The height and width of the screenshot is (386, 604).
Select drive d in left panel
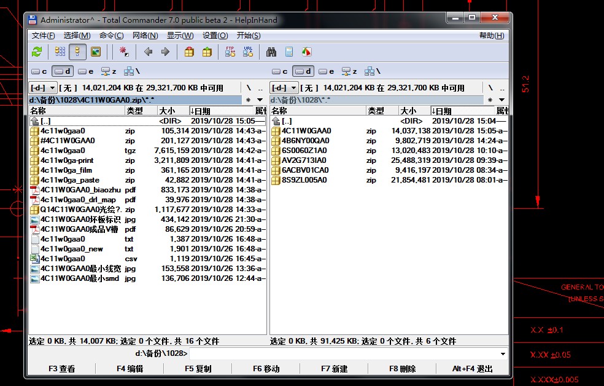[x=63, y=71]
